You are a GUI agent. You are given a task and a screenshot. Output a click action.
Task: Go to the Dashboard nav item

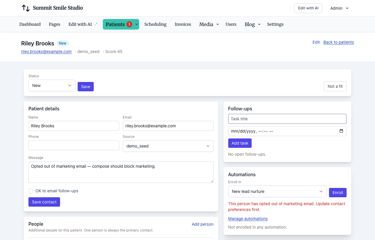tap(30, 24)
